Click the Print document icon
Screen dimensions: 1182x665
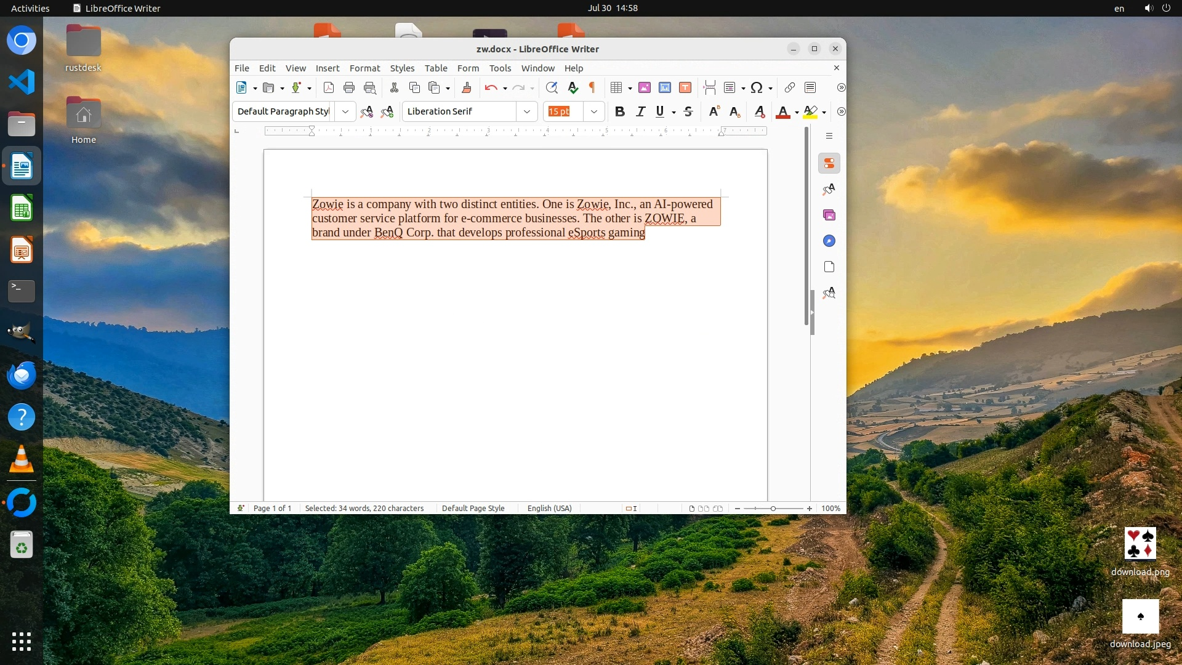click(x=349, y=87)
